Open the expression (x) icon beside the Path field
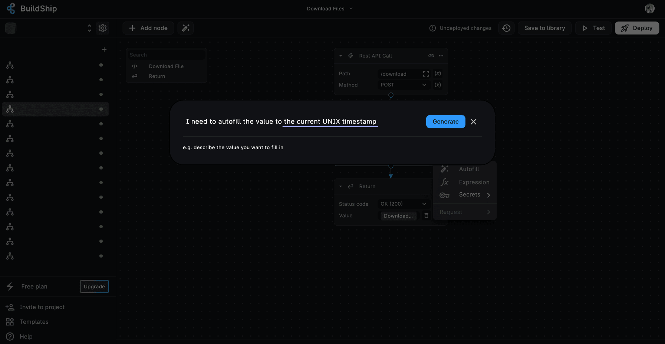Screen dimensions: 665x344 pyautogui.click(x=438, y=73)
